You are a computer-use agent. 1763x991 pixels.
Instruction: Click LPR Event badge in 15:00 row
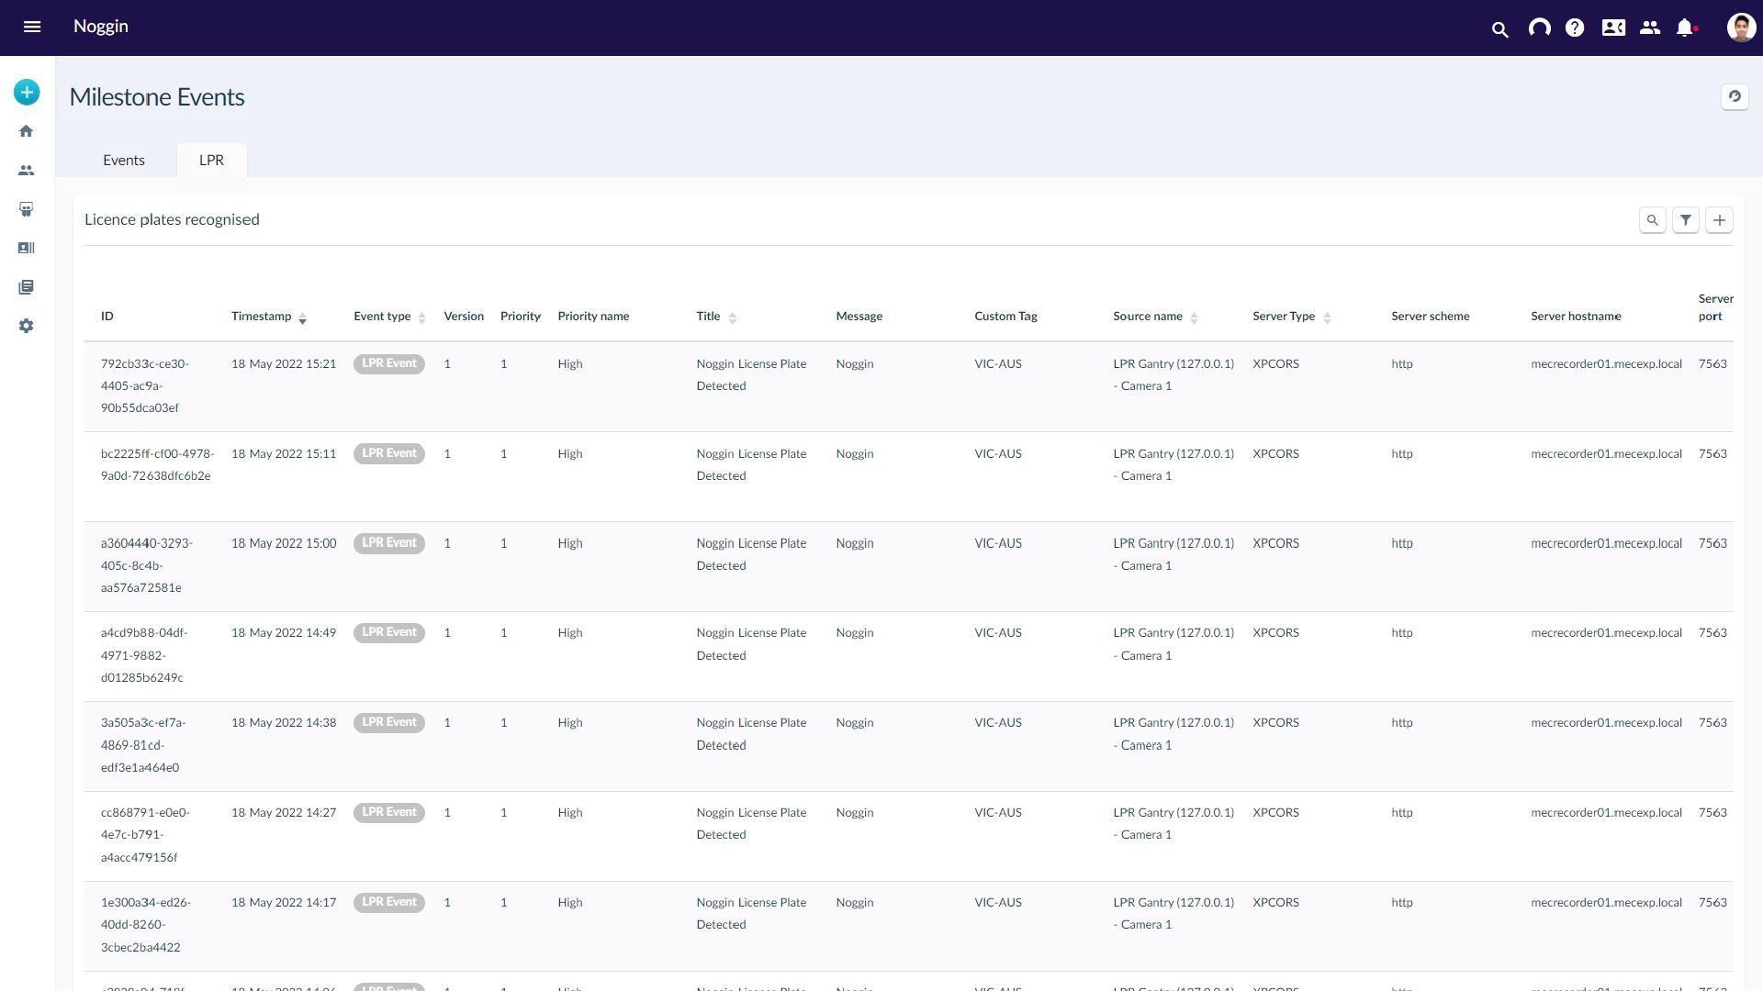click(389, 543)
